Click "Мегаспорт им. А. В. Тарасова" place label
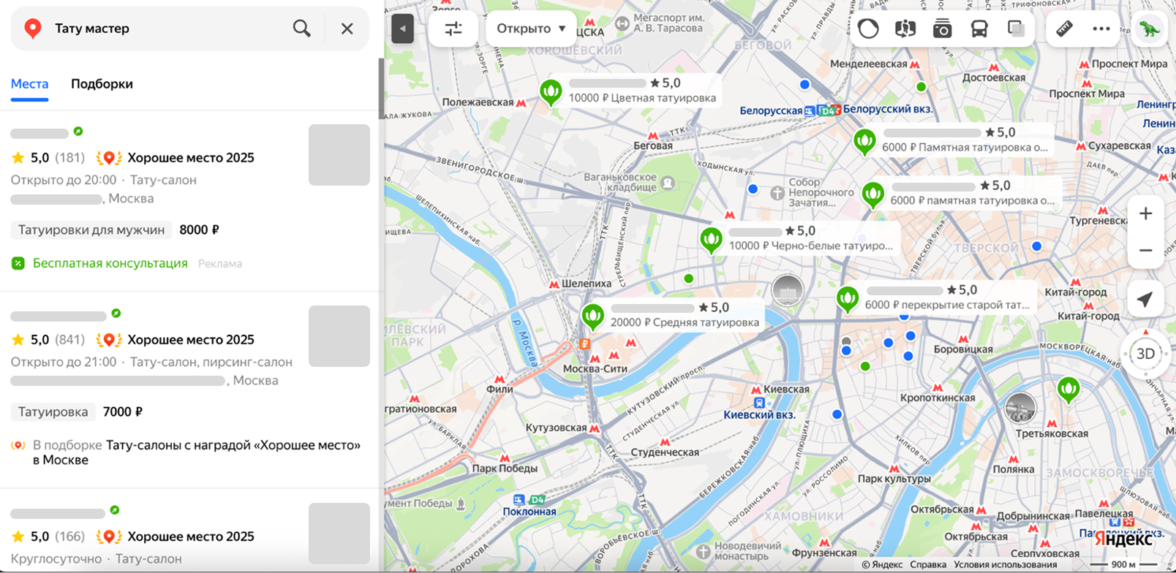The width and height of the screenshot is (1176, 573). (x=668, y=23)
